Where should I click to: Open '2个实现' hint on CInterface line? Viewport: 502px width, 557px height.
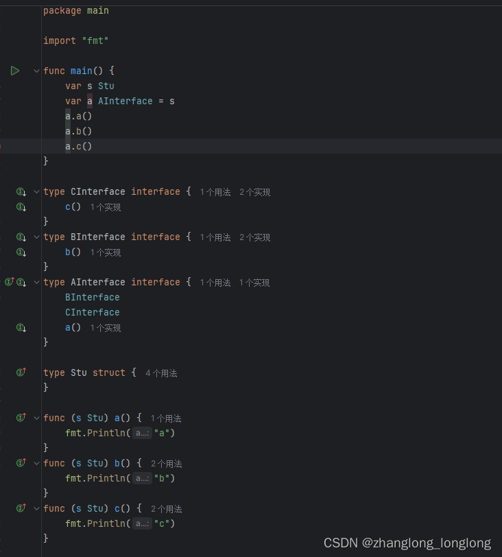pos(254,192)
